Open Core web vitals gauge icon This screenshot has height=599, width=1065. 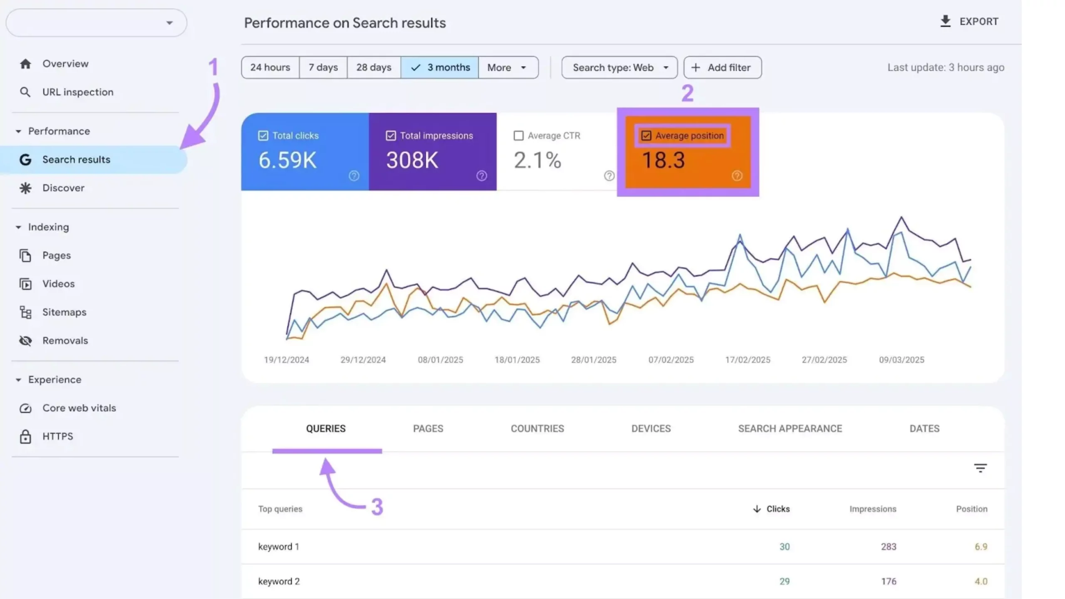tap(25, 408)
